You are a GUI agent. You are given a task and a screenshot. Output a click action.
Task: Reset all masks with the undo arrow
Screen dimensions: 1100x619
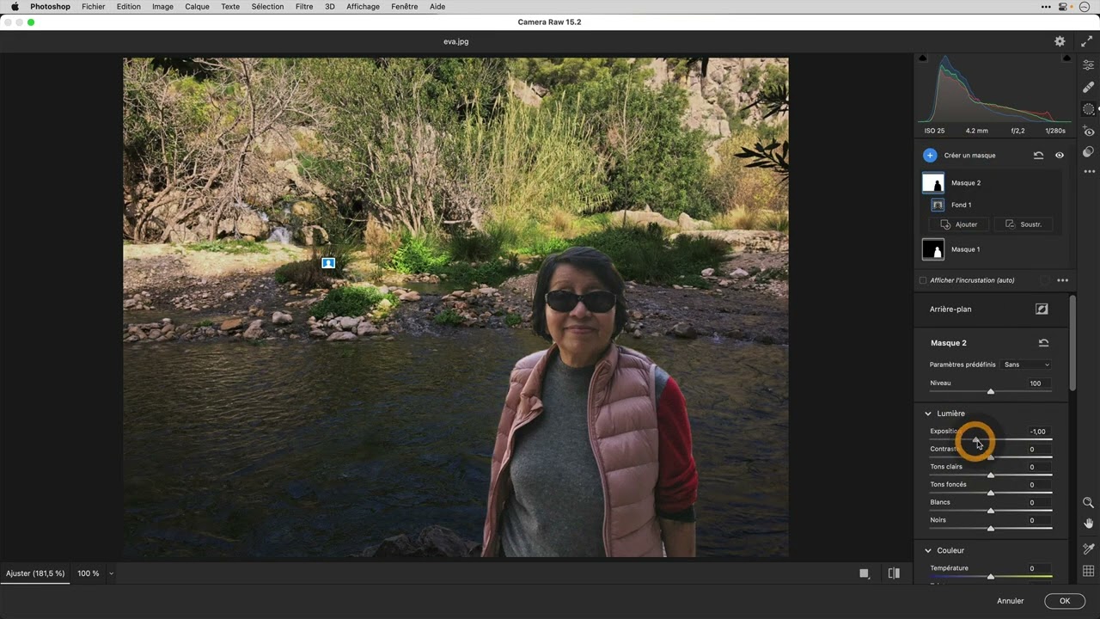coord(1038,156)
